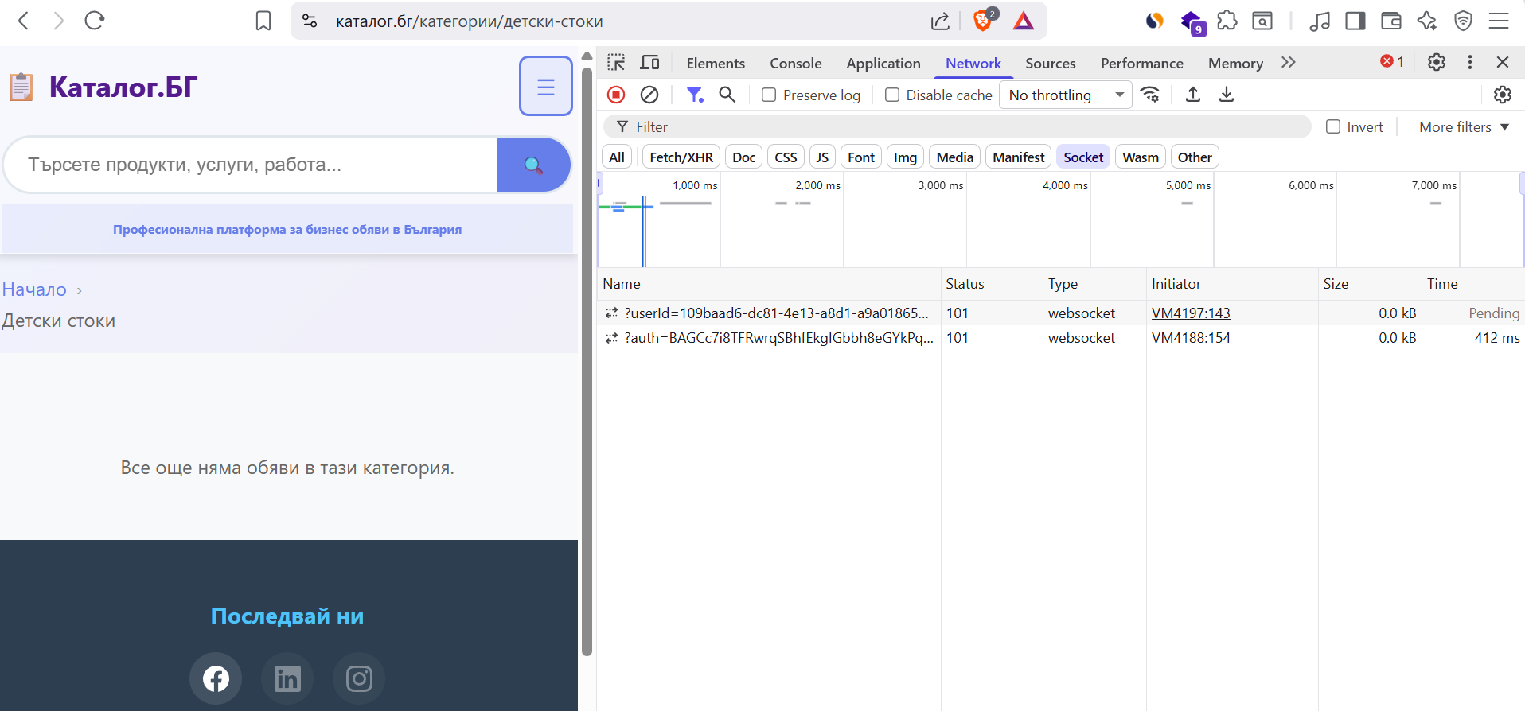The height and width of the screenshot is (711, 1525).
Task: Activate the inspect element picker
Action: [616, 63]
